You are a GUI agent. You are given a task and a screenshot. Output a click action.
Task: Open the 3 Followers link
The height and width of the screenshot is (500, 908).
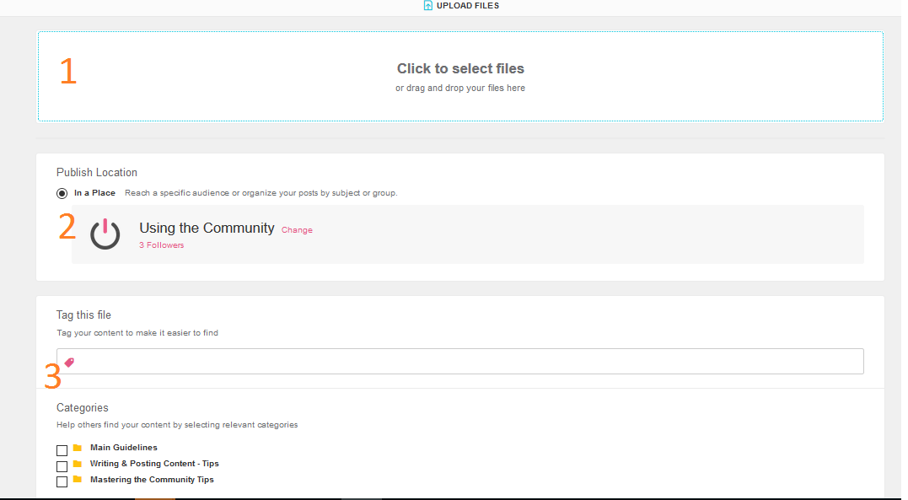point(162,245)
